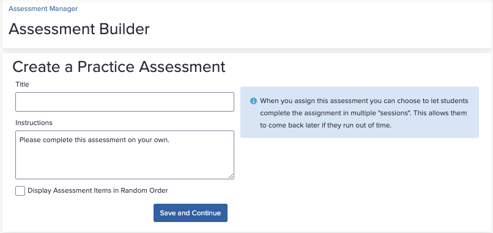The width and height of the screenshot is (493, 233).
Task: Click the Create a Practice Assessment heading
Action: [119, 66]
